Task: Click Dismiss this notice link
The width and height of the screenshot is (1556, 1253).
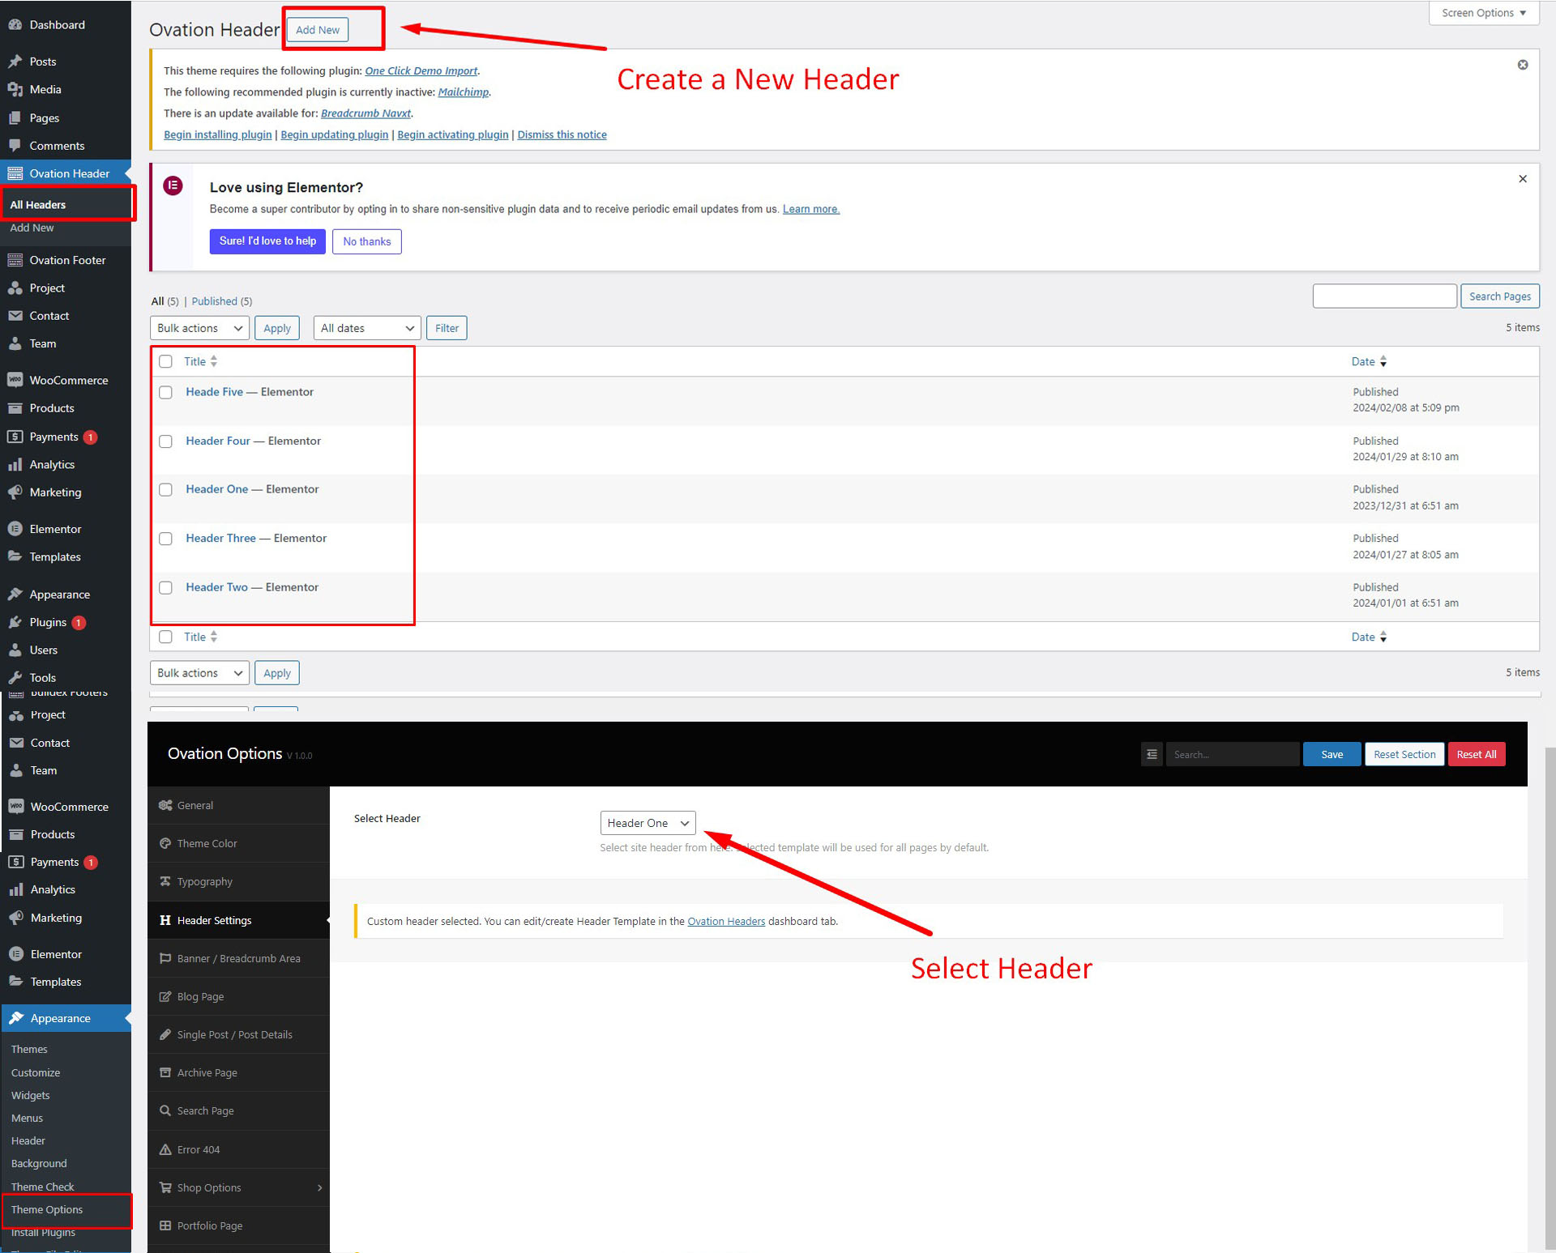Action: pyautogui.click(x=562, y=134)
